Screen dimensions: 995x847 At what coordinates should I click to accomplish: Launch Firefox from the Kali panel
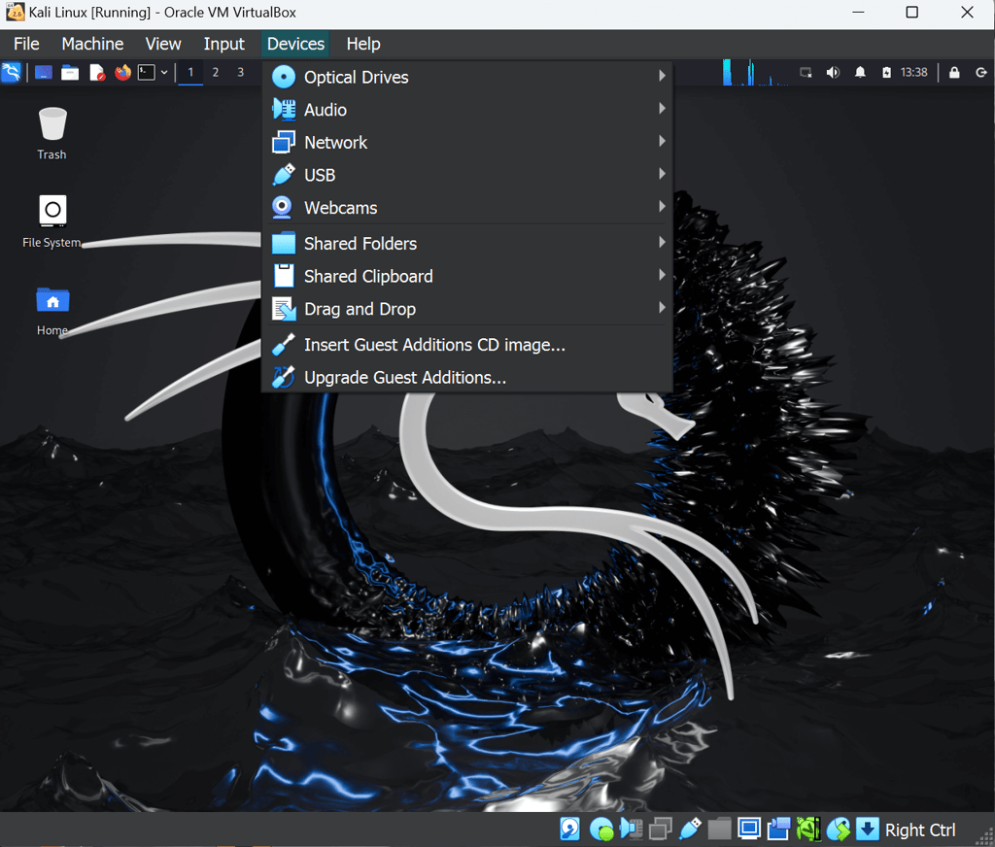(122, 72)
